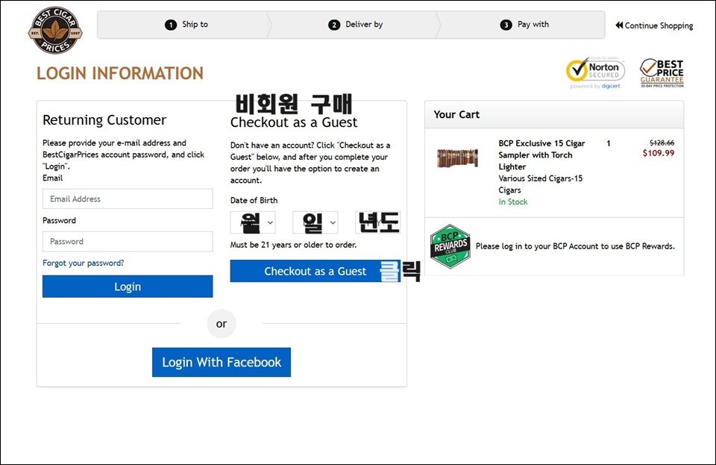Image resolution: width=716 pixels, height=465 pixels.
Task: Click the BCP Rewards login message
Action: [575, 246]
